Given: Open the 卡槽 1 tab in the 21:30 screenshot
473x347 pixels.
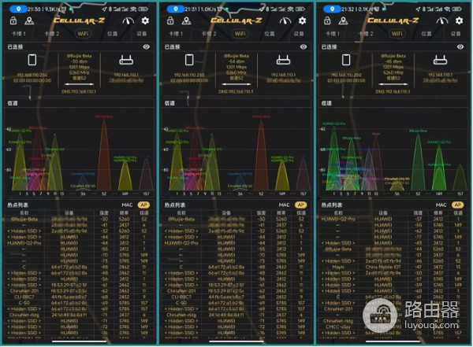Looking at the screenshot, I should click(18, 33).
